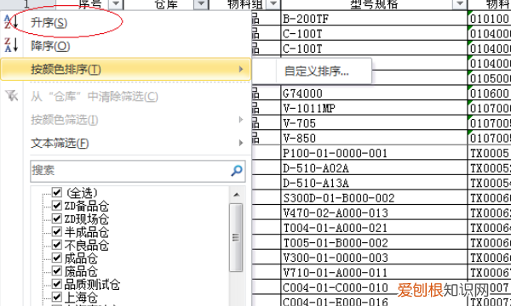
Task: Uncheck the 废品仓 checkbox
Action: pyautogui.click(x=57, y=270)
